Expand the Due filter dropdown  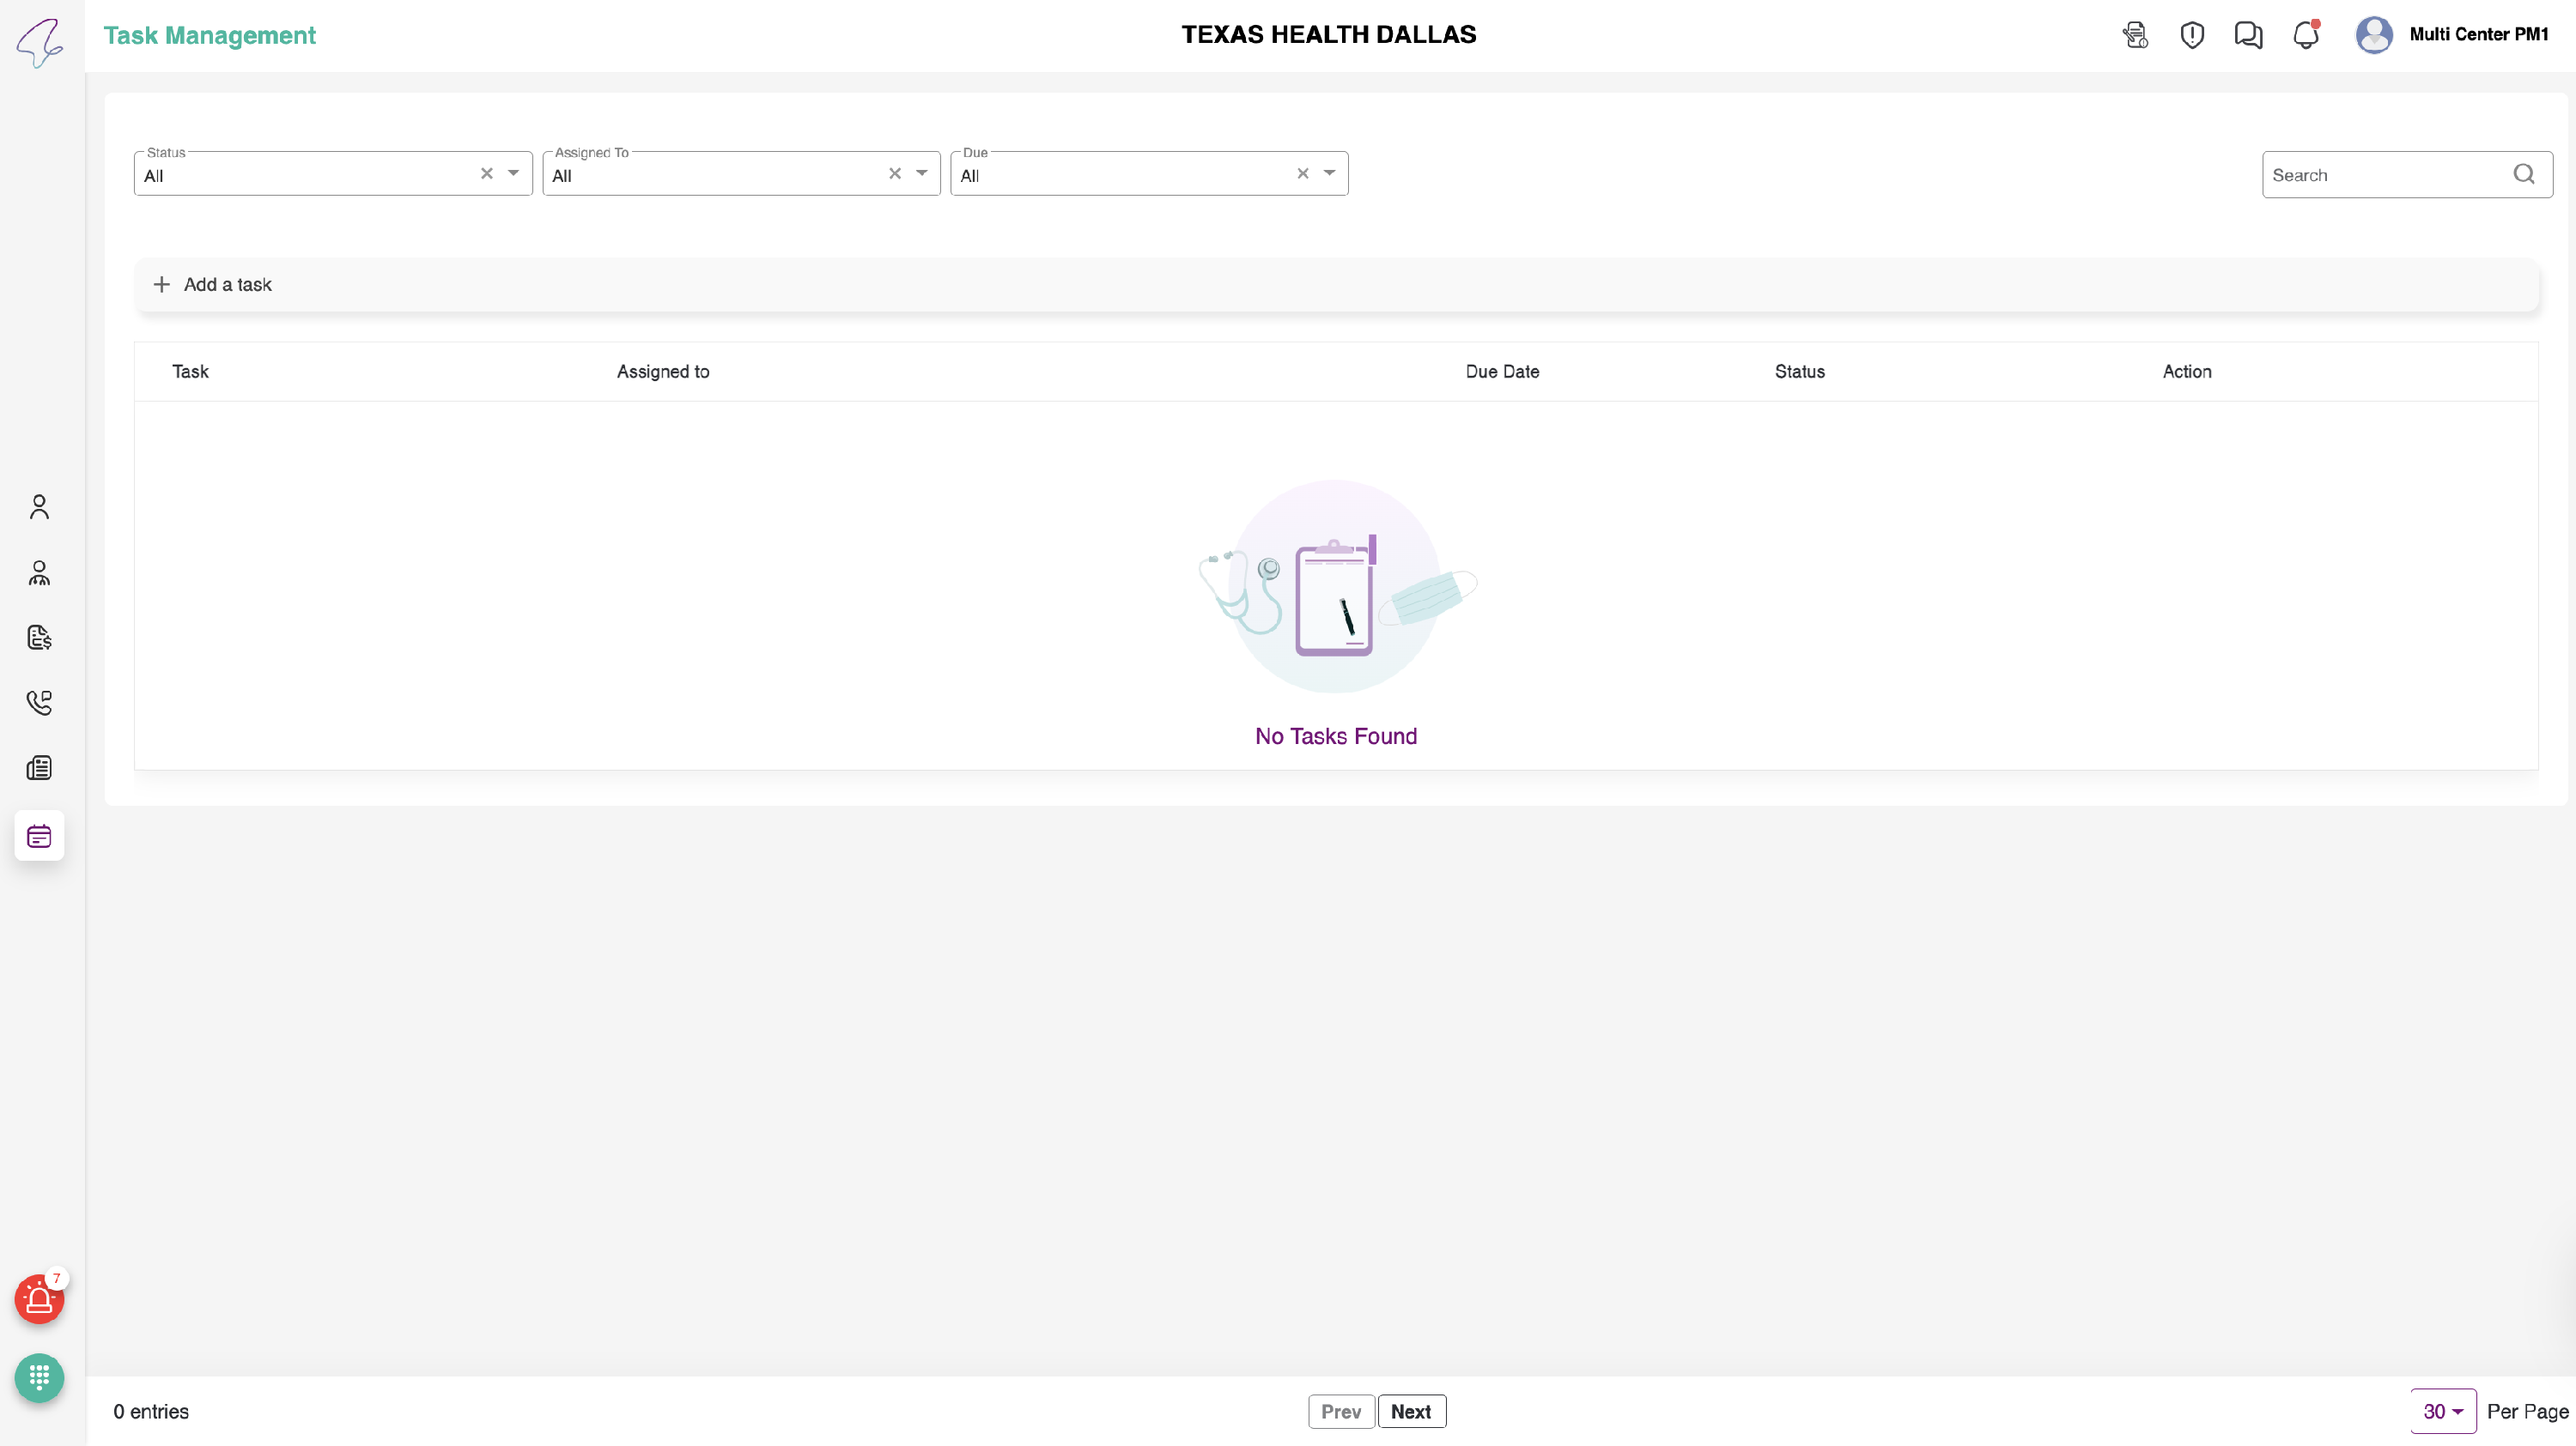(x=1329, y=174)
